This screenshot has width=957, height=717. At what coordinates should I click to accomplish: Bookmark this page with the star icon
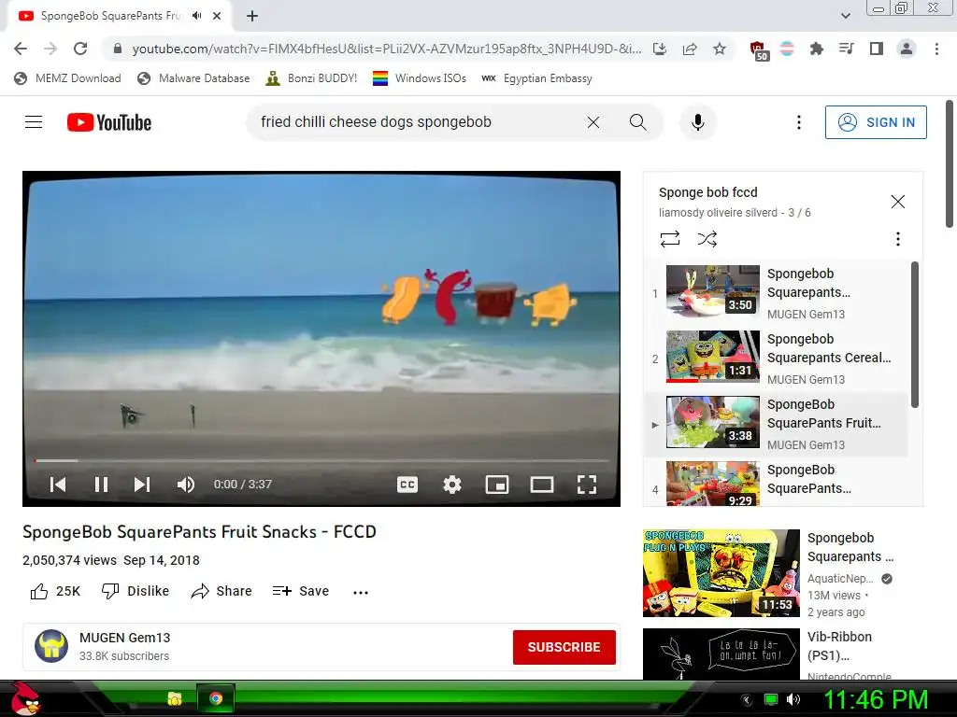[x=720, y=49]
